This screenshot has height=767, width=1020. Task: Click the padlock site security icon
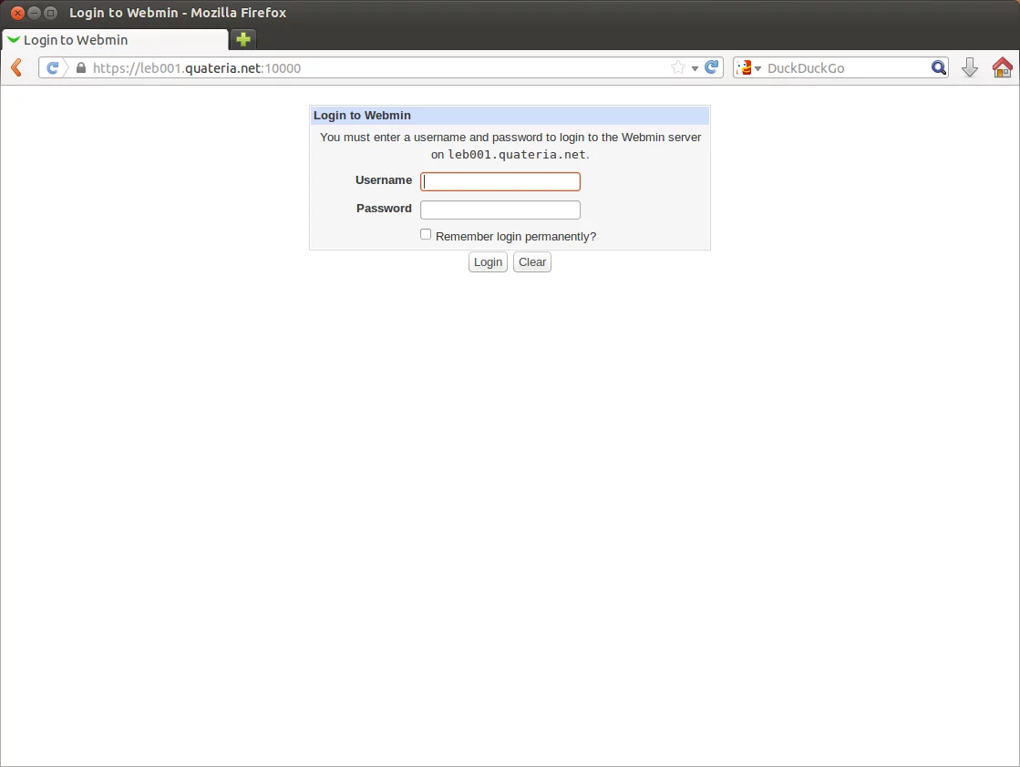tap(80, 68)
